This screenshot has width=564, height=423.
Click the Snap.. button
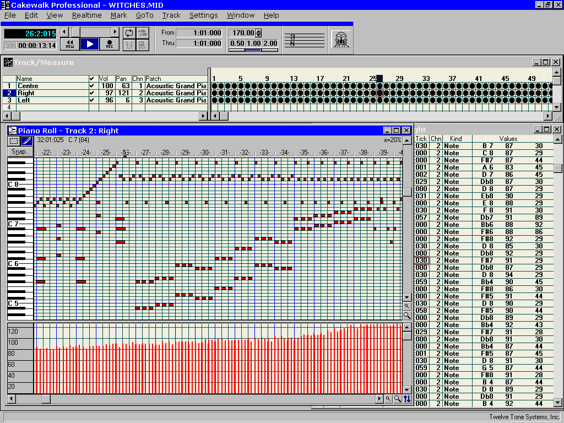(20, 151)
